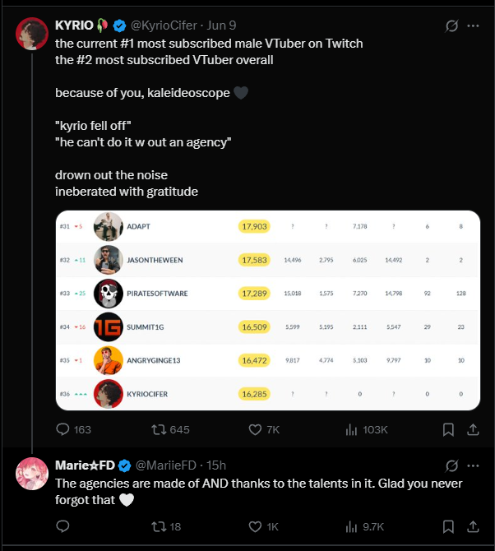View analytics for Marie's tweet

(x=351, y=526)
